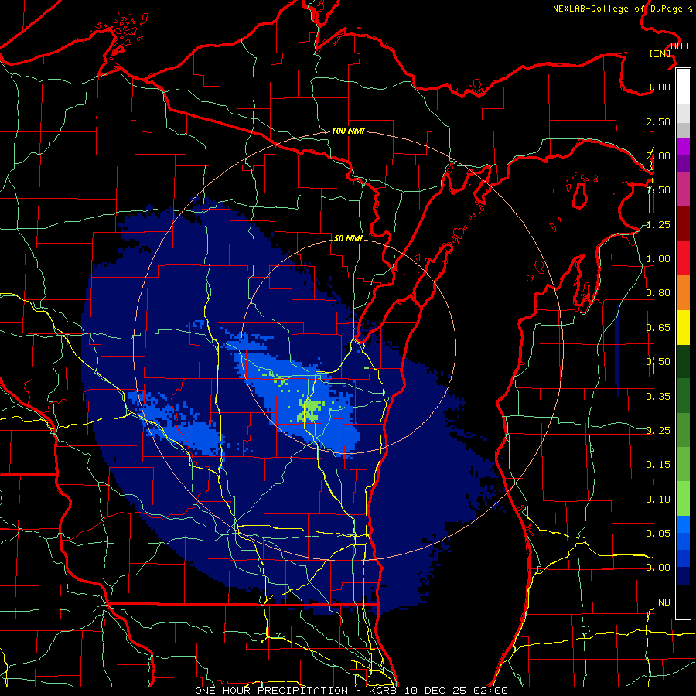Select the KGRB station identifier in caption
696x696 pixels.
point(384,691)
